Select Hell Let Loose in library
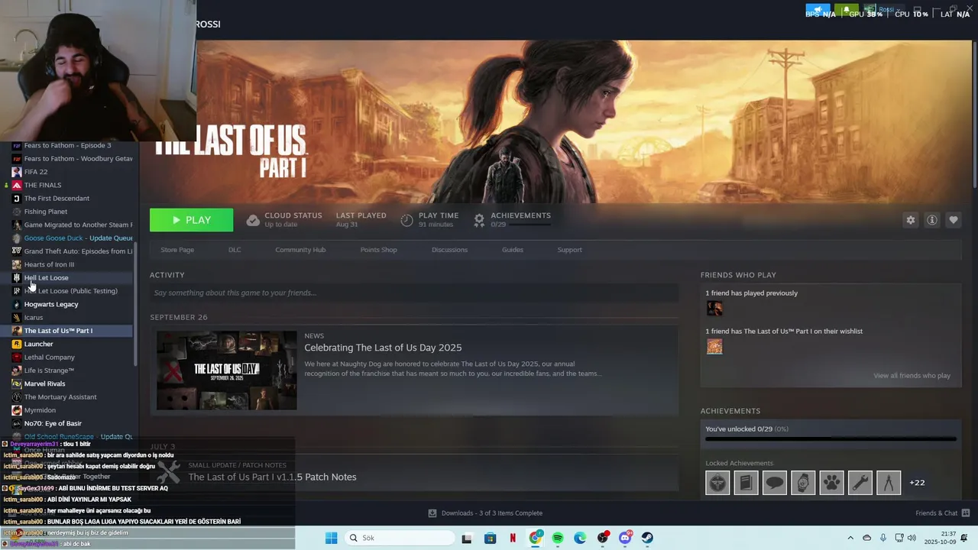 click(46, 278)
